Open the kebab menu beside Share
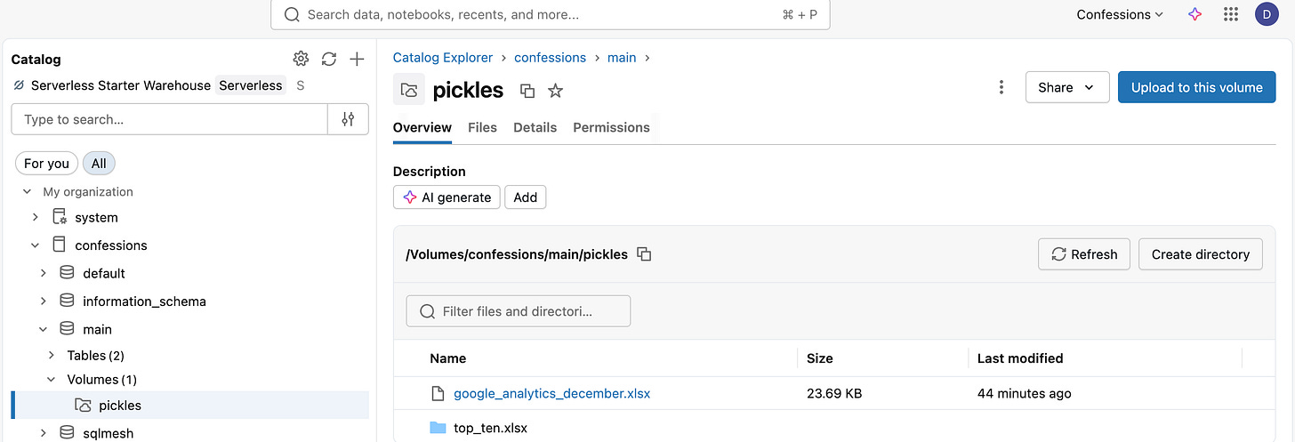Viewport: 1295px width, 442px height. (x=1001, y=87)
